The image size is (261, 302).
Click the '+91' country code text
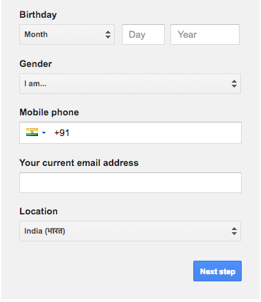tap(62, 133)
